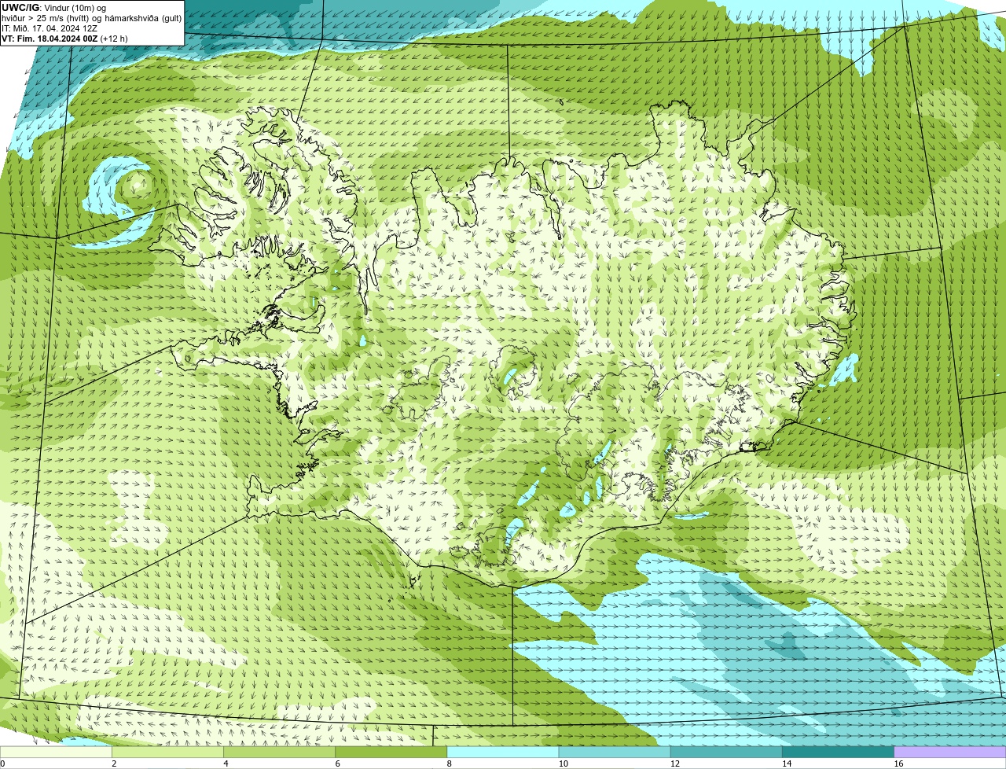Click the scale label '4' under the colorbar

(x=226, y=763)
